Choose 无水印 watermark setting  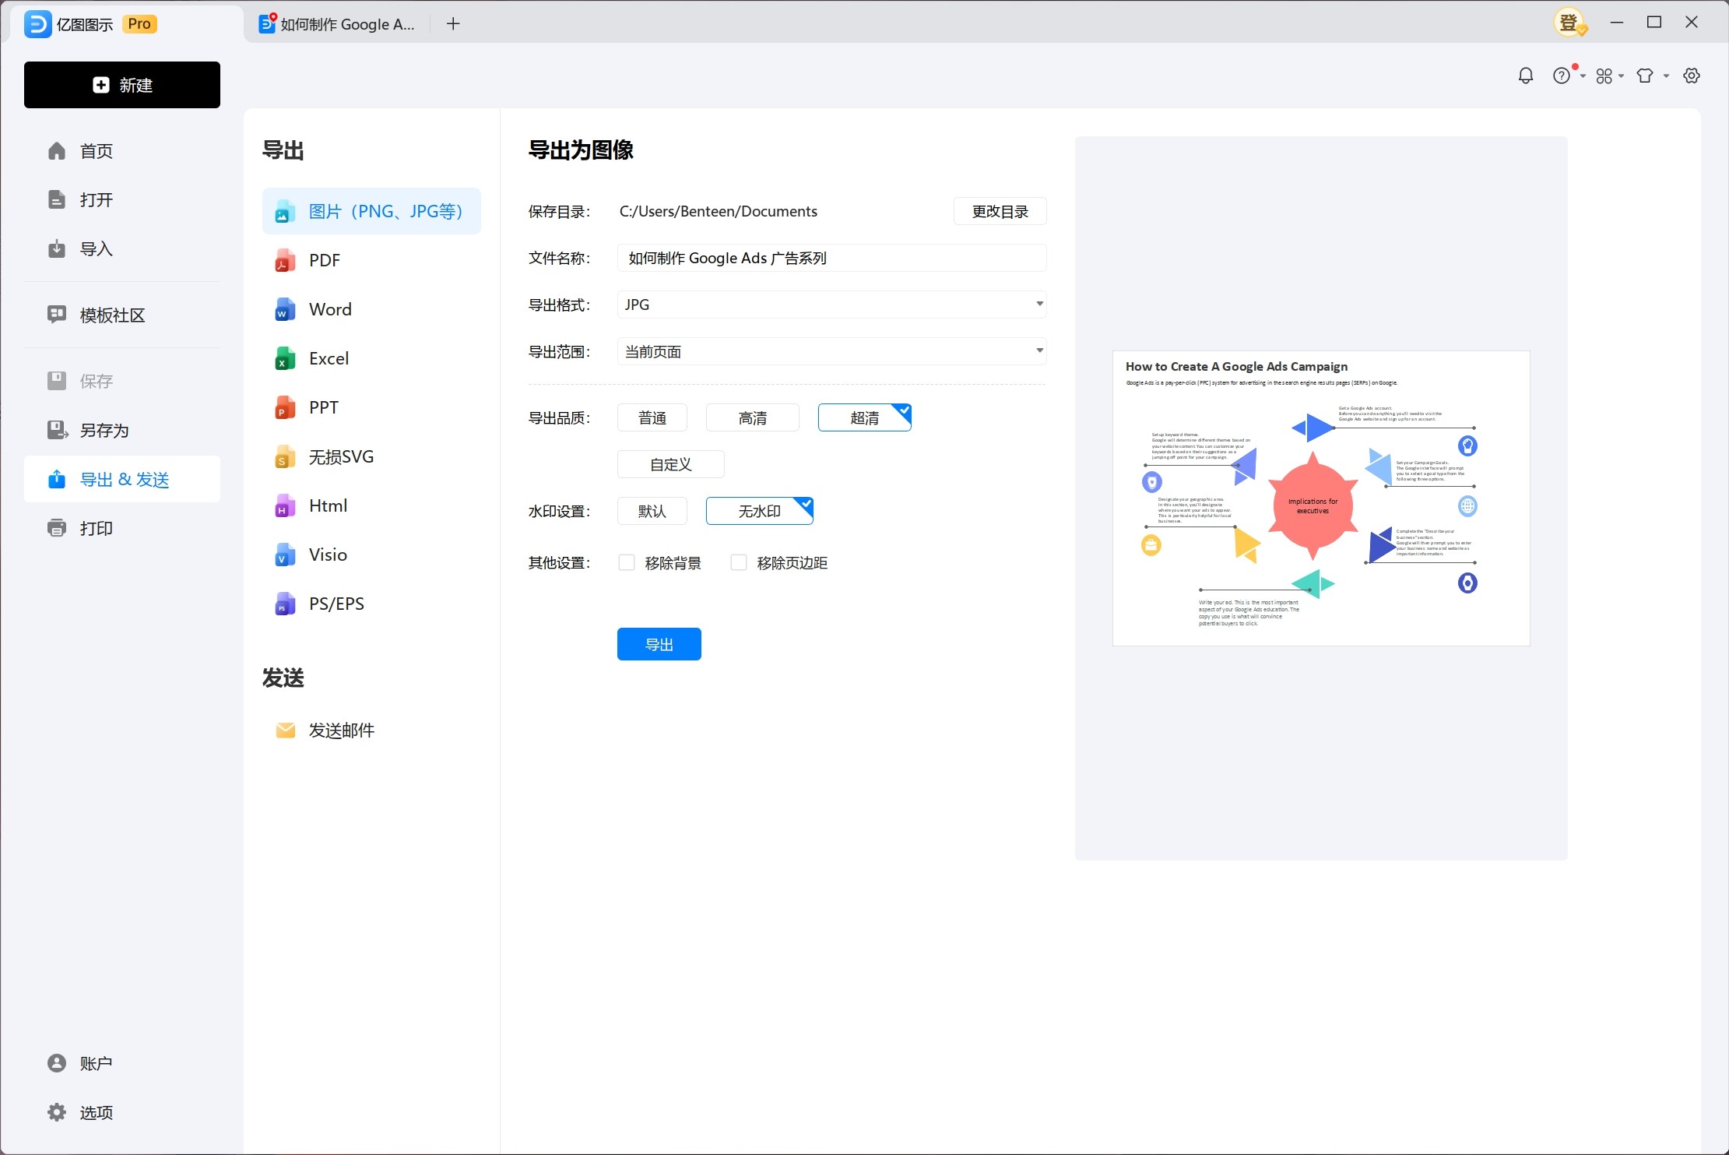point(760,511)
